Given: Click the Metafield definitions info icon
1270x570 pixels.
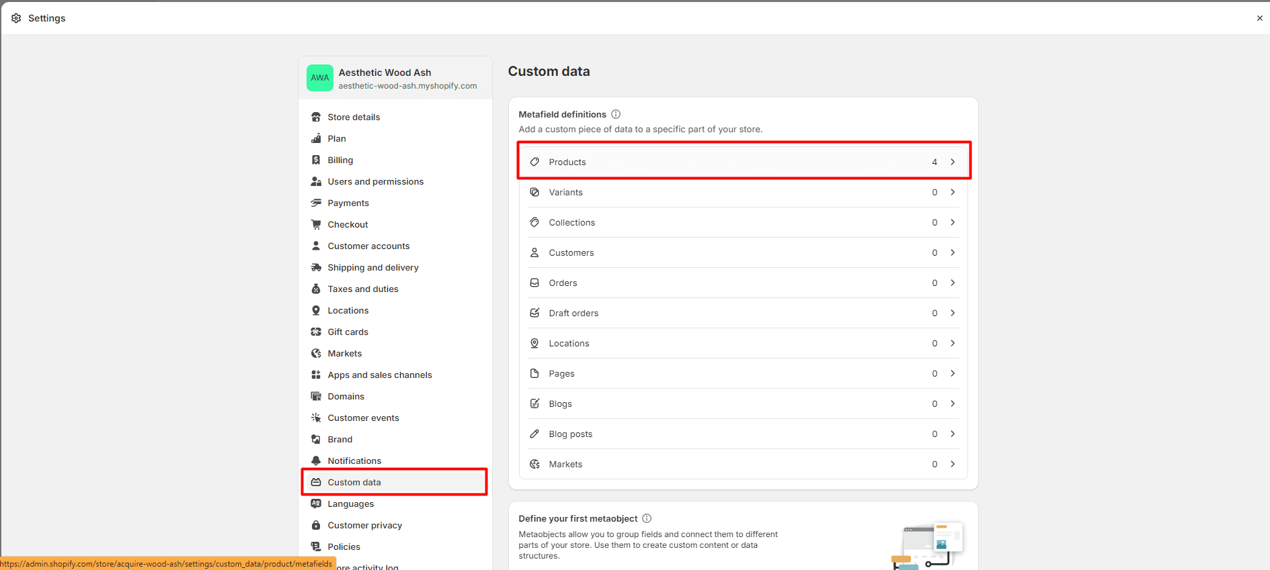Looking at the screenshot, I should point(616,114).
